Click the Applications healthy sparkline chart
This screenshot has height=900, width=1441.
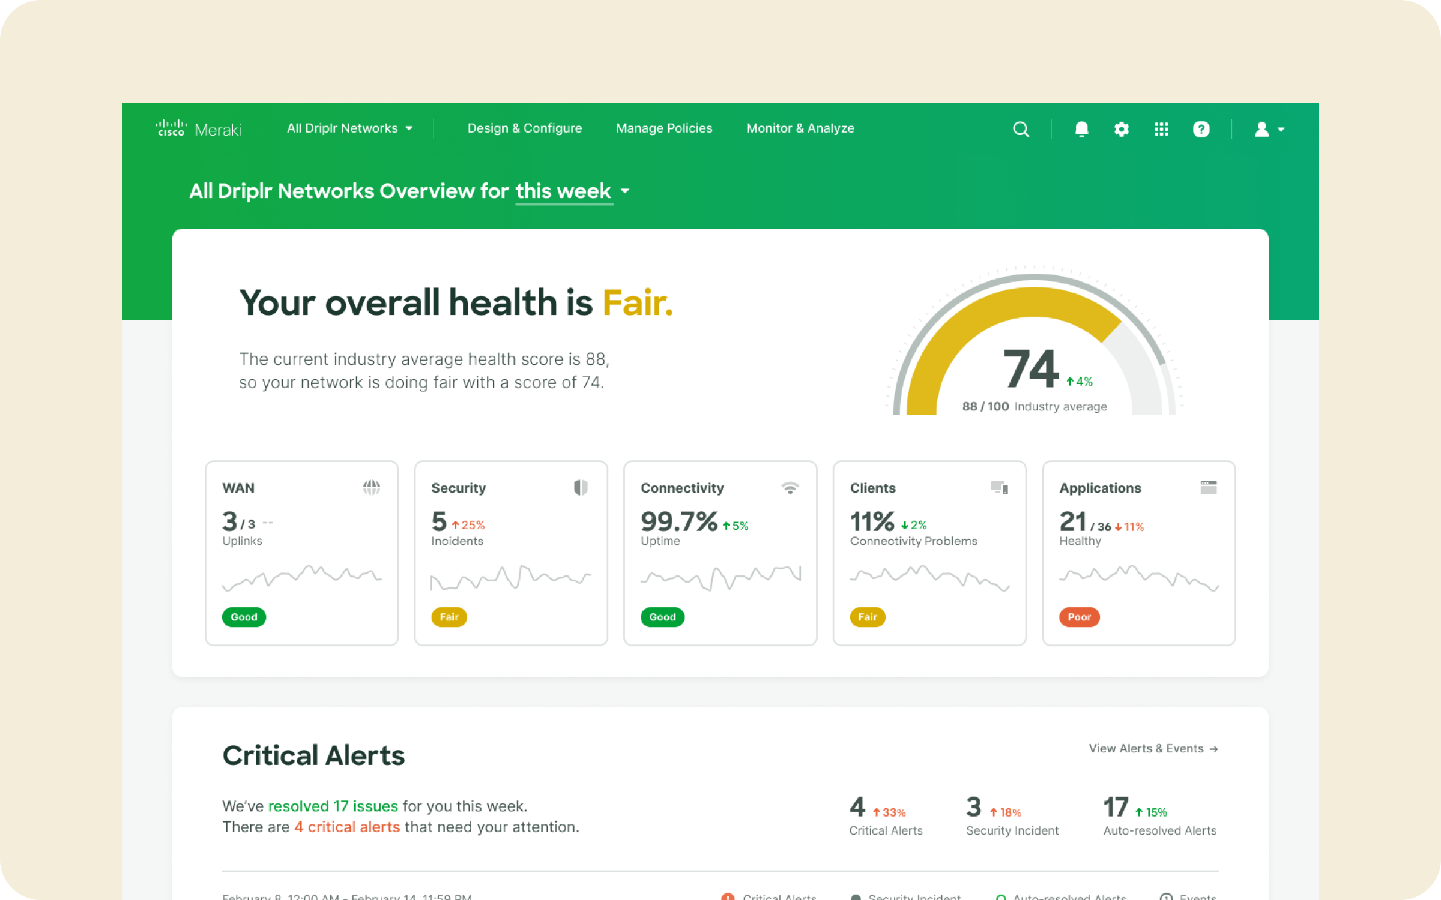pyautogui.click(x=1139, y=578)
